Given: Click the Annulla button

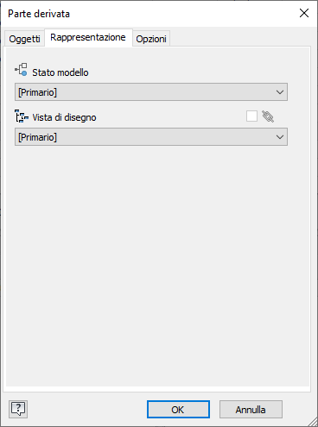Looking at the screenshot, I should 251,409.
